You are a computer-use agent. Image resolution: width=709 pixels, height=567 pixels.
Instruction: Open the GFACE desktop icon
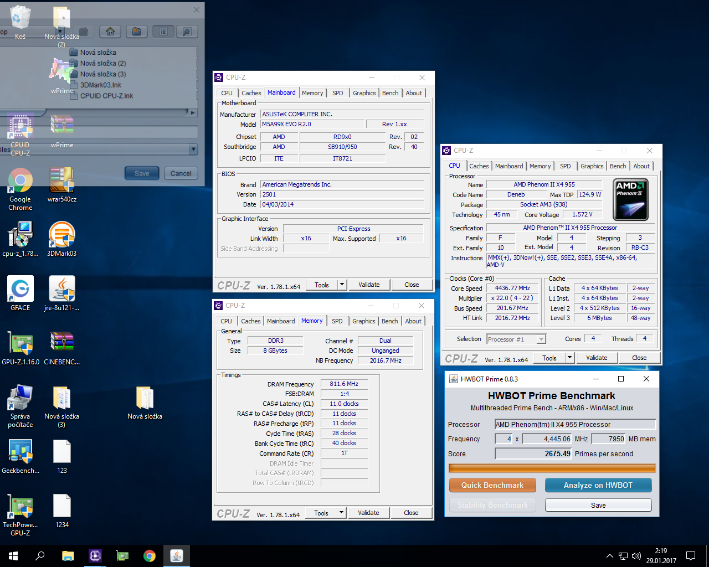pos(20,293)
